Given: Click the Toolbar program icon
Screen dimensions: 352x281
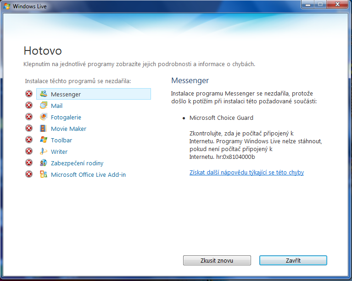Looking at the screenshot, I should [44, 140].
